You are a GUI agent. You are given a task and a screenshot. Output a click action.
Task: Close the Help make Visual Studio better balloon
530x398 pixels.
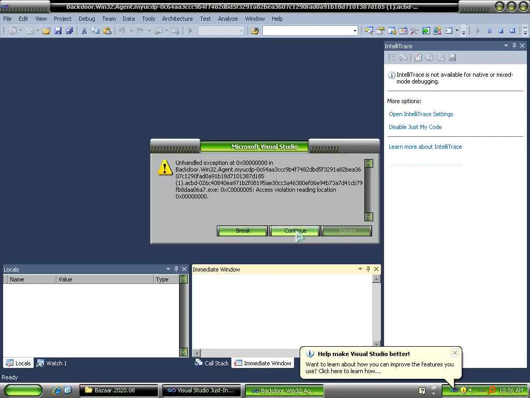(x=455, y=353)
